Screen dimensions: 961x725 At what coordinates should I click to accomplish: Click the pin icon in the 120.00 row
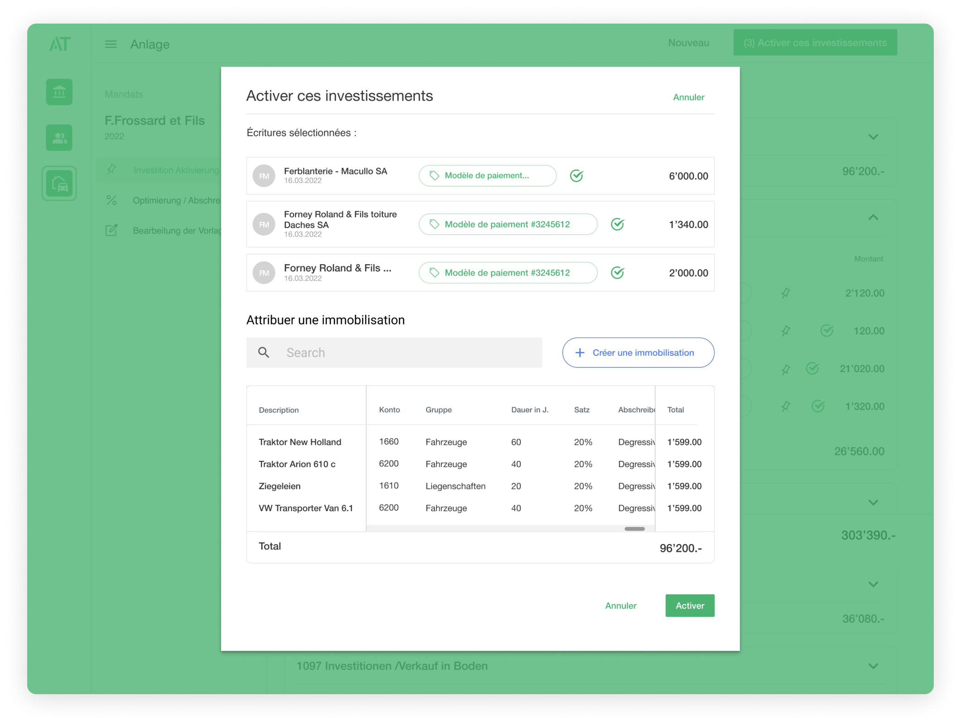pyautogui.click(x=786, y=331)
